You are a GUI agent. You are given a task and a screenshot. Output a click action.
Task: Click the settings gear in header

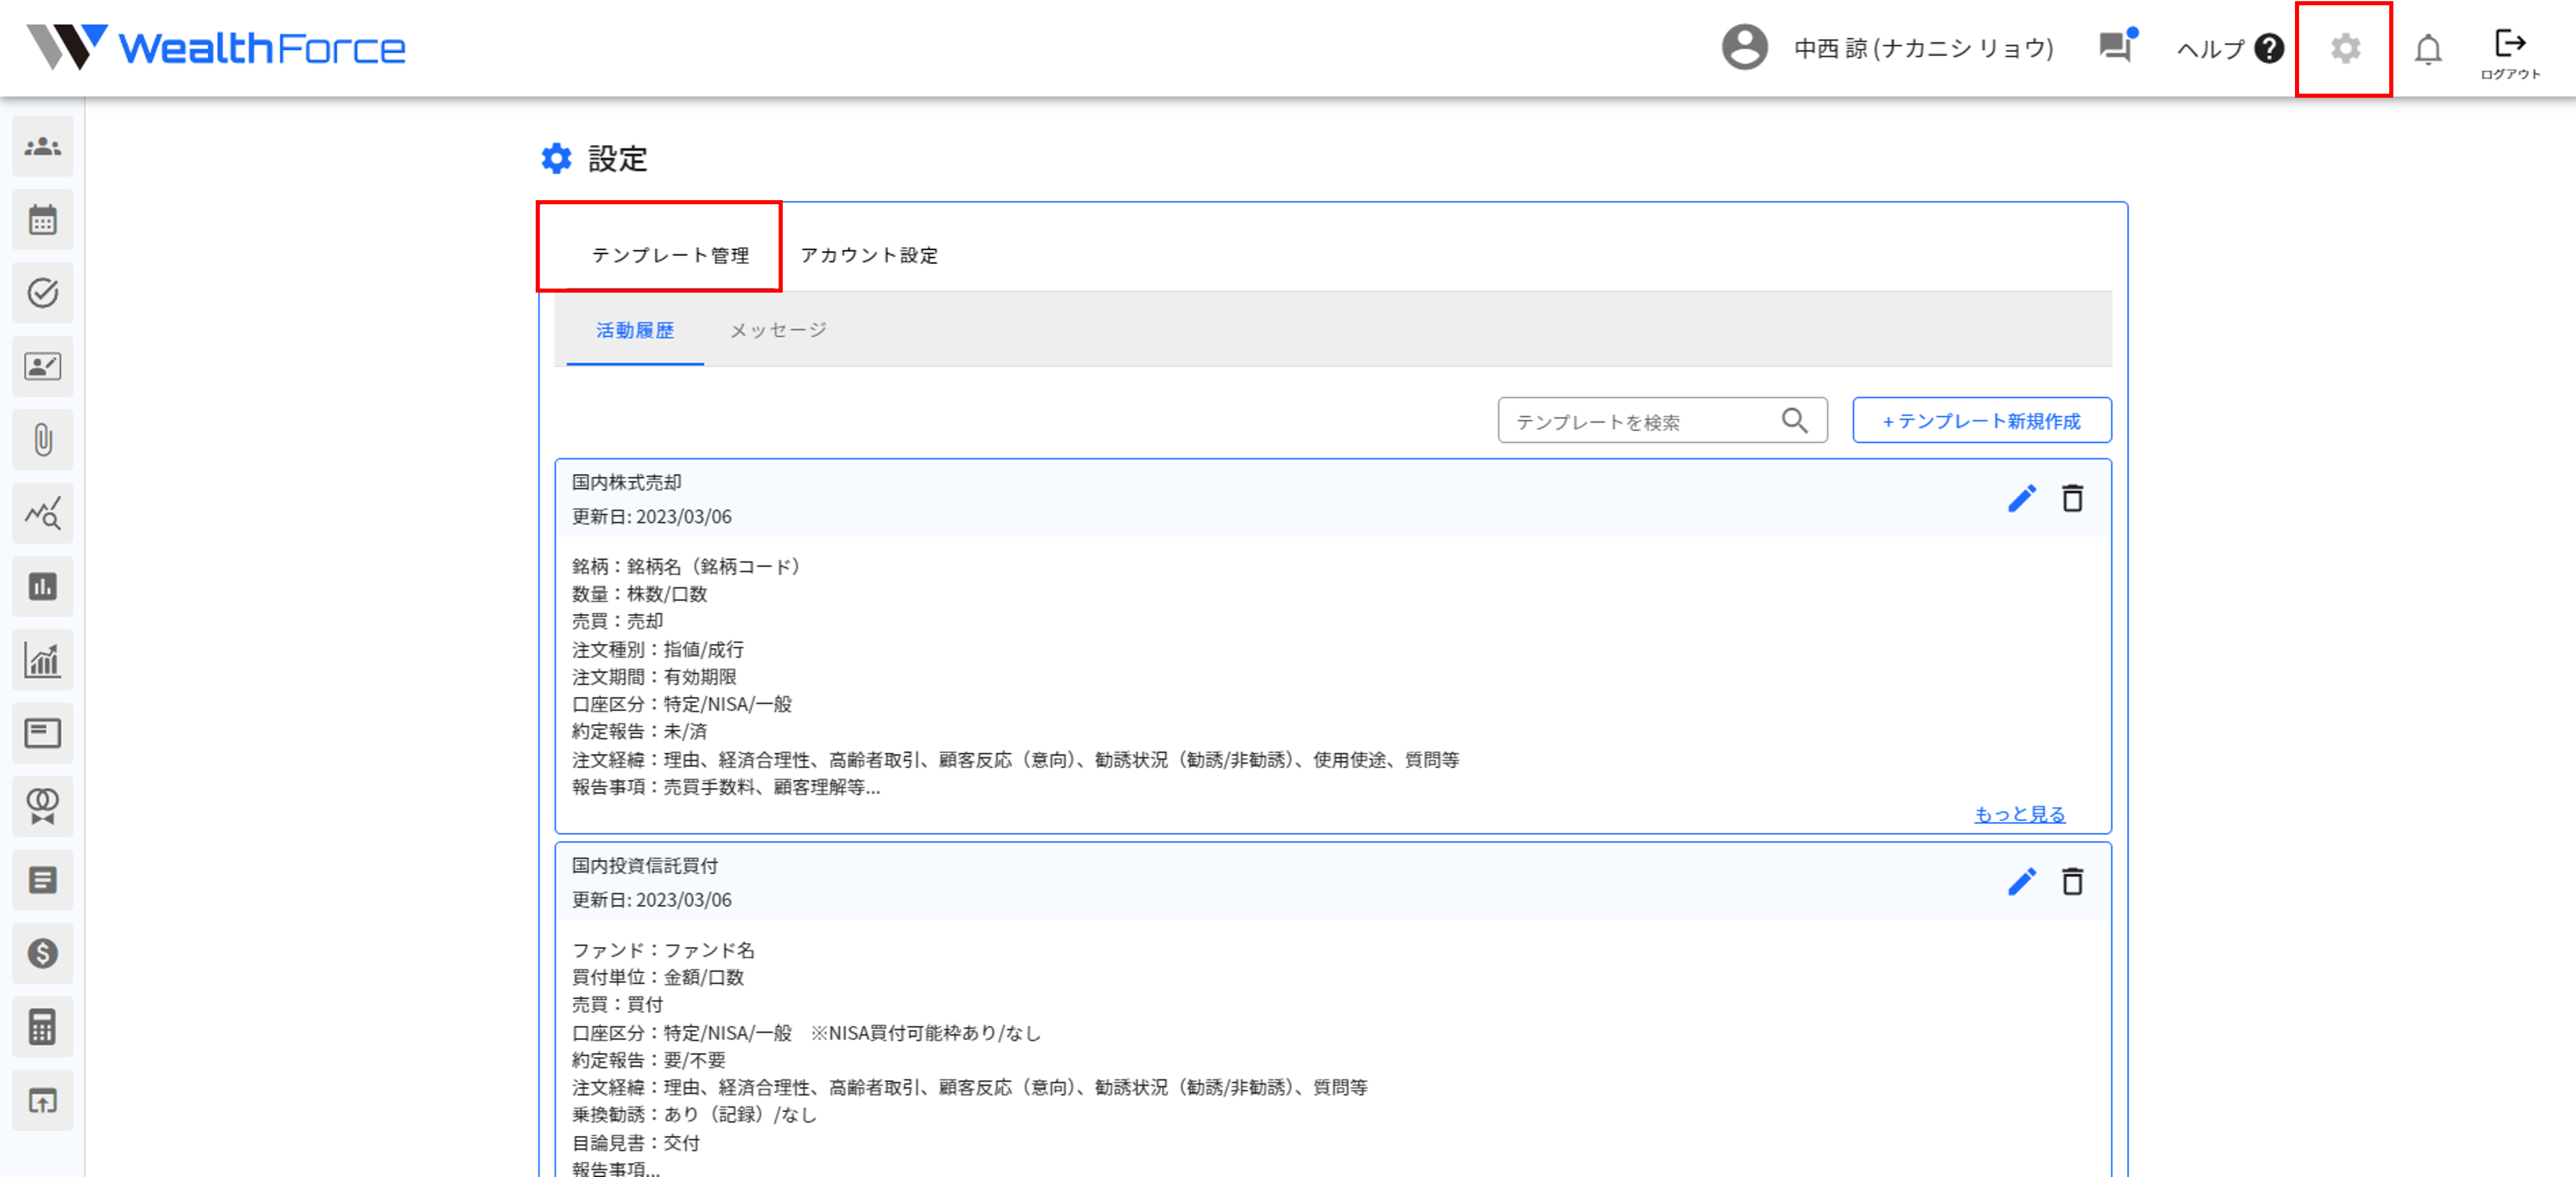[x=2345, y=48]
